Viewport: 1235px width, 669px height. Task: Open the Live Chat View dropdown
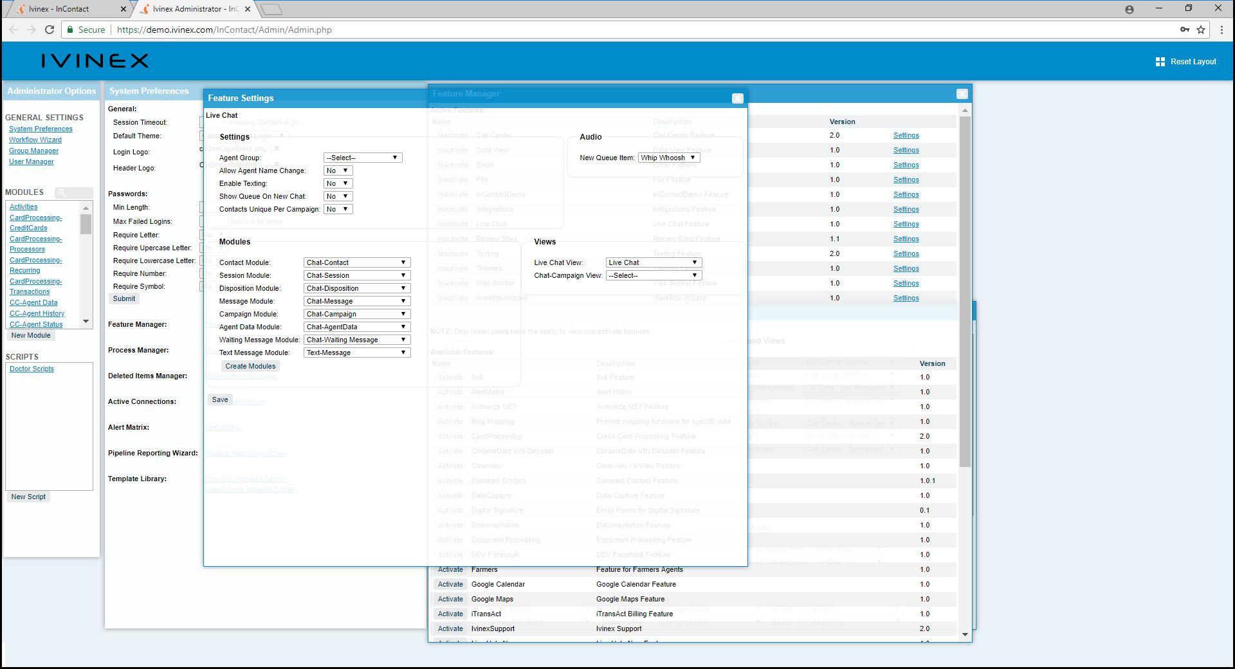click(654, 262)
